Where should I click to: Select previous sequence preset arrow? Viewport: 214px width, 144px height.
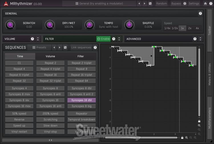(x=54, y=47)
